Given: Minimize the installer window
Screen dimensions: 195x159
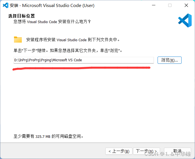Looking at the screenshot, I should point(154,5).
